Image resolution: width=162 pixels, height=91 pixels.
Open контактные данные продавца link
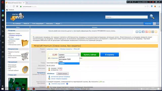tap(60, 77)
